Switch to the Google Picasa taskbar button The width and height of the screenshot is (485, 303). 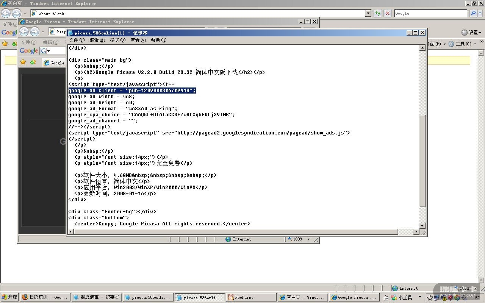coord(354,297)
